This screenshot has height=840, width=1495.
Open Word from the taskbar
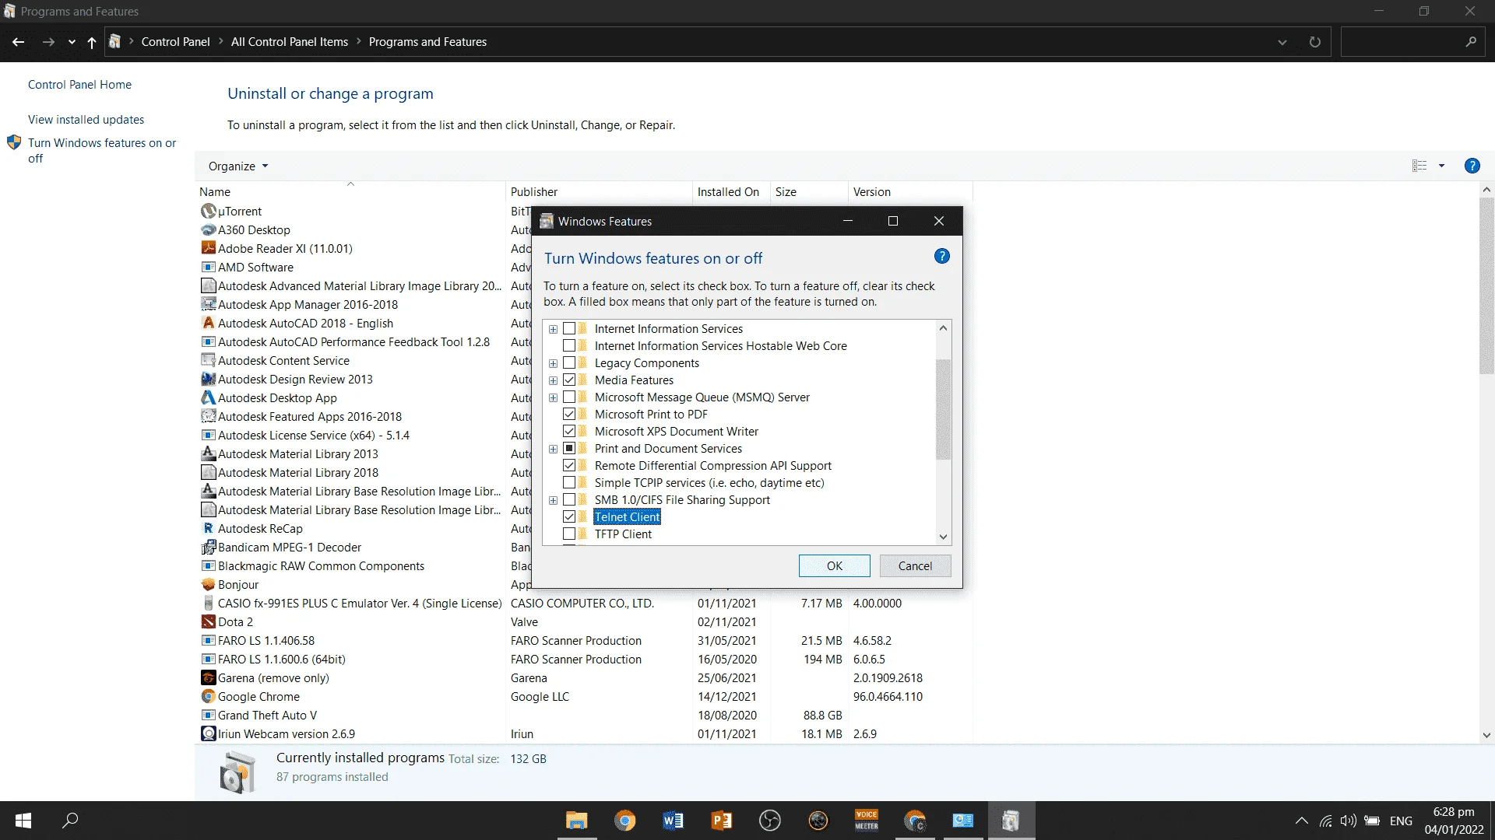(673, 821)
